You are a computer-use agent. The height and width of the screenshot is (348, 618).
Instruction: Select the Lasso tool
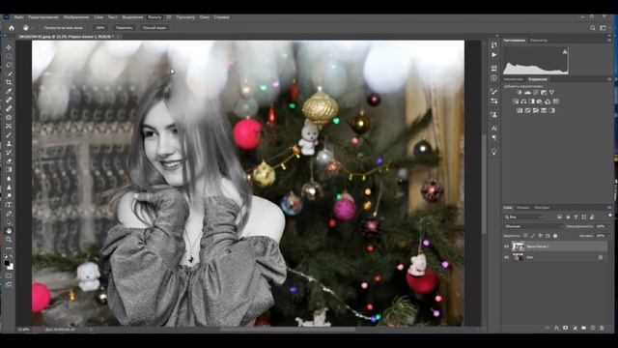click(9, 65)
